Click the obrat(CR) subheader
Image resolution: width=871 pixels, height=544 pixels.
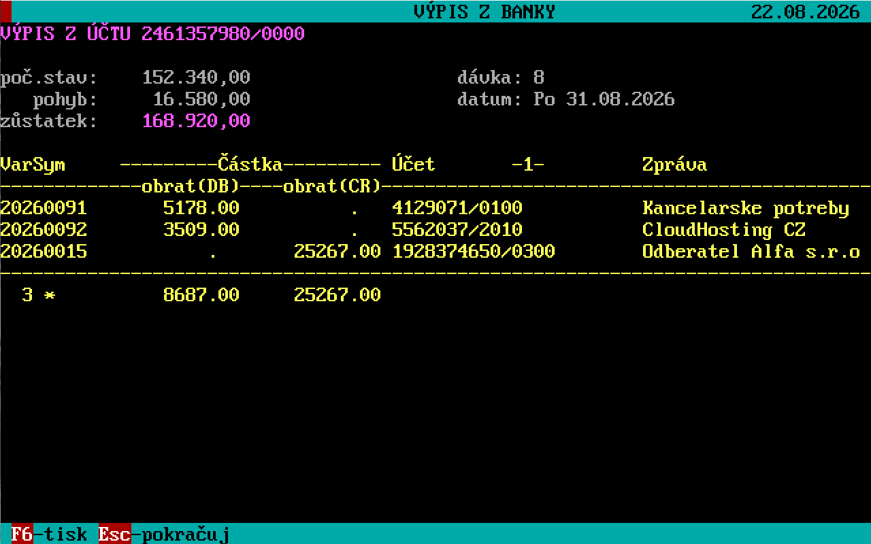332,186
